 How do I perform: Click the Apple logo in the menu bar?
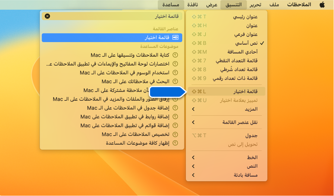(322, 5)
